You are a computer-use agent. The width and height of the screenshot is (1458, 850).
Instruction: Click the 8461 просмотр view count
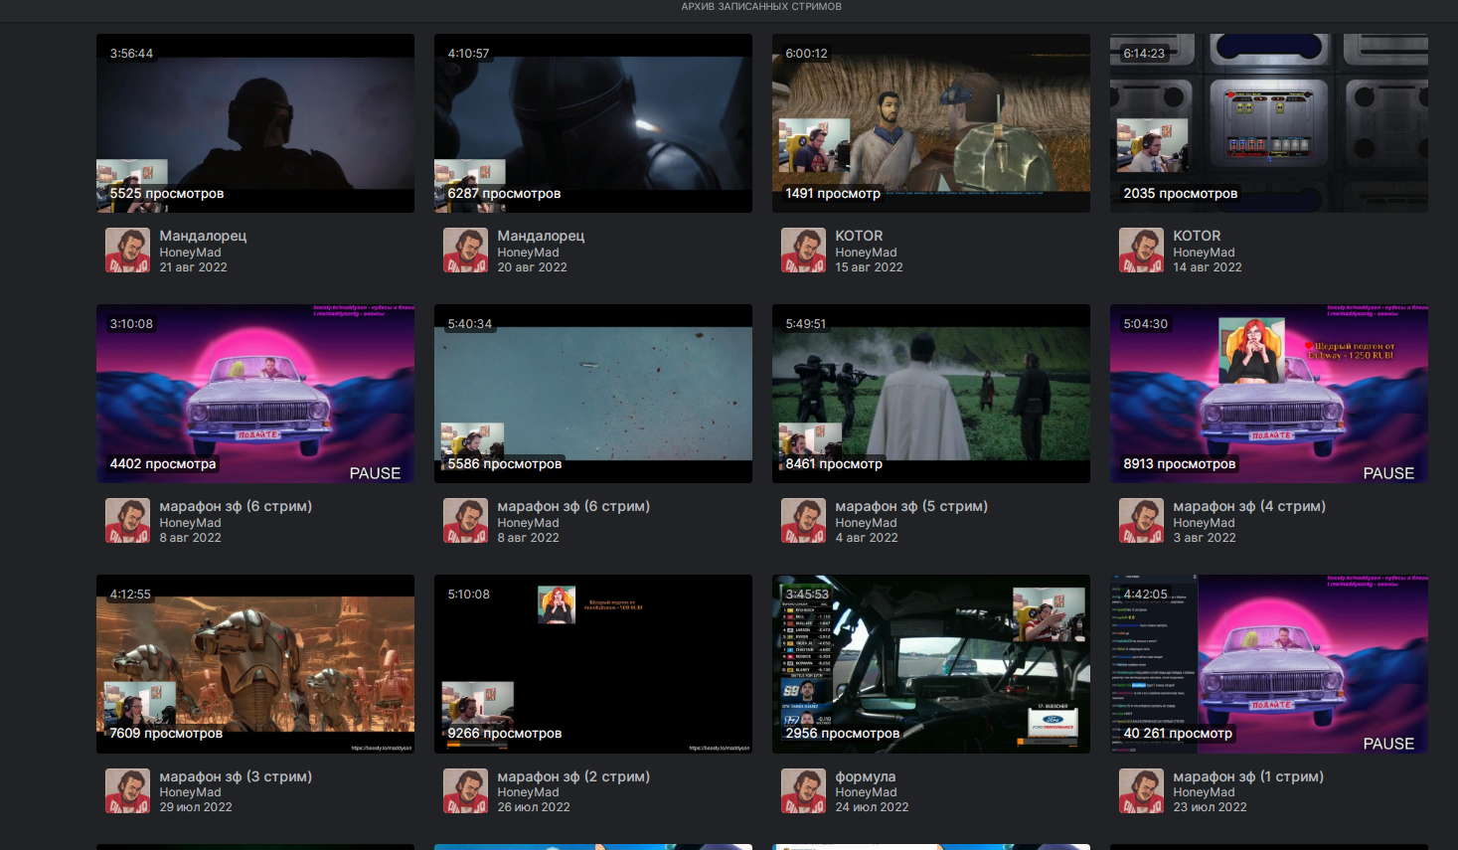click(833, 464)
